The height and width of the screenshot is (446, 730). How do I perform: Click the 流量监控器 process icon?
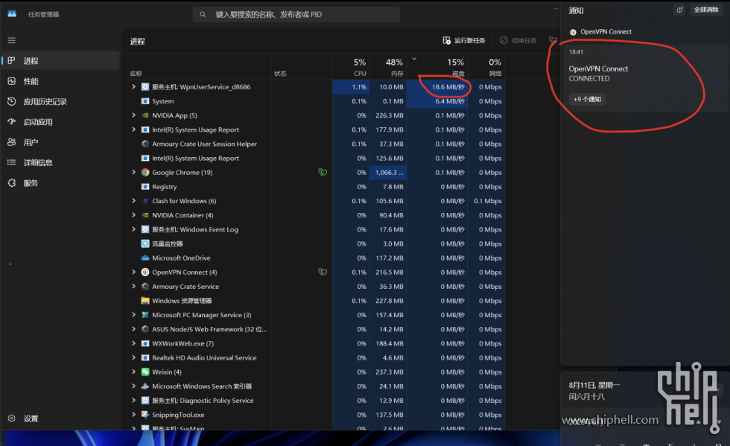coord(145,244)
